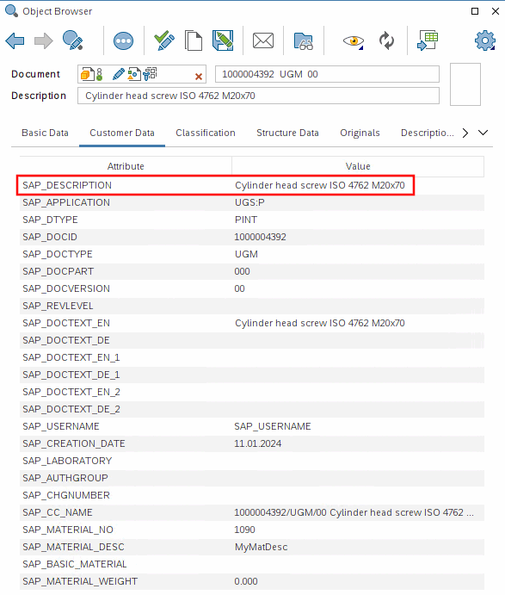
Task: Show next tabs with right chevron
Action: [x=465, y=133]
